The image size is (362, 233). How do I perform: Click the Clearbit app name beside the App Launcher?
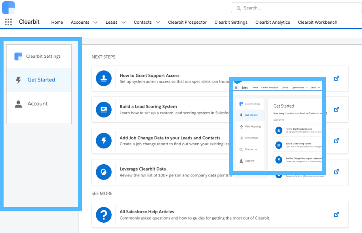(29, 22)
